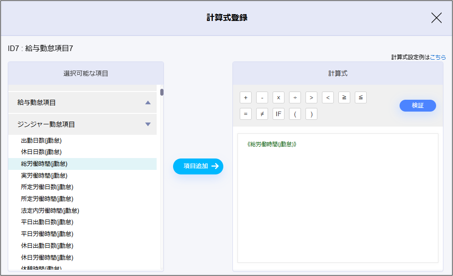Insert an opening parenthesis
Image resolution: width=453 pixels, height=276 pixels.
click(295, 114)
